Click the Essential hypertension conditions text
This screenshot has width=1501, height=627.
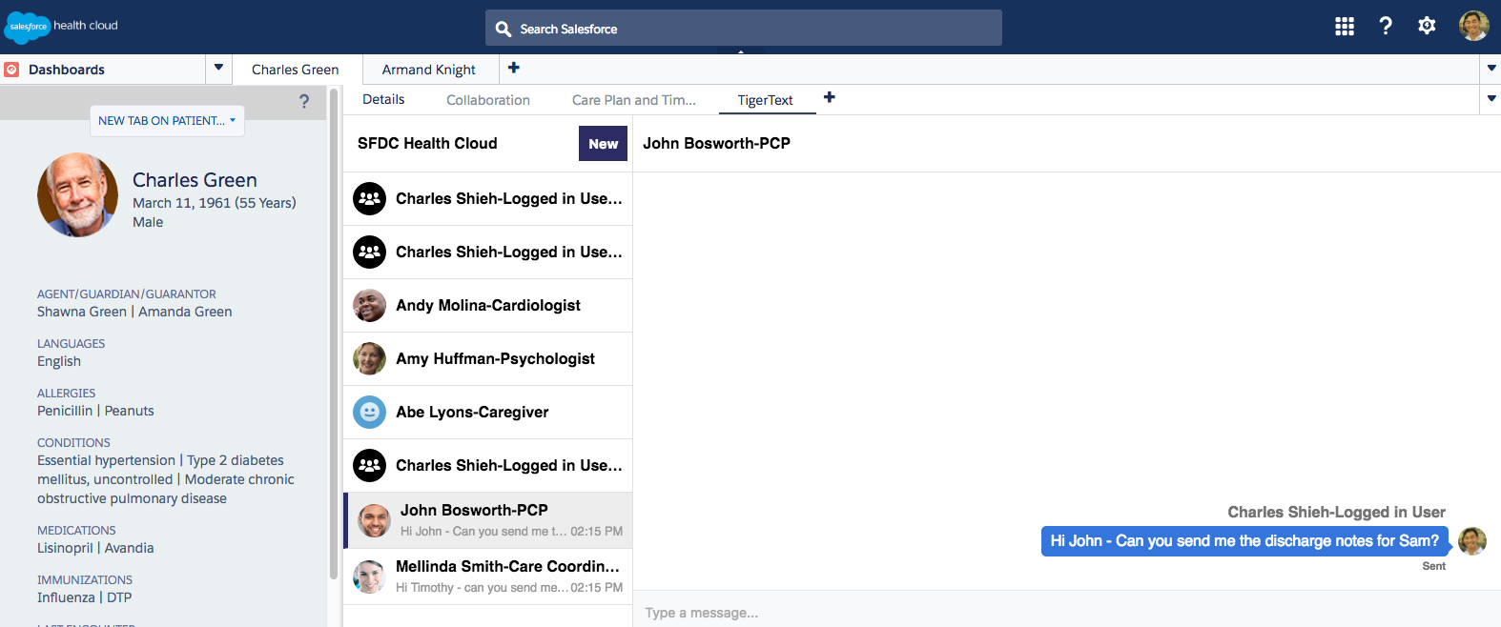tap(166, 479)
